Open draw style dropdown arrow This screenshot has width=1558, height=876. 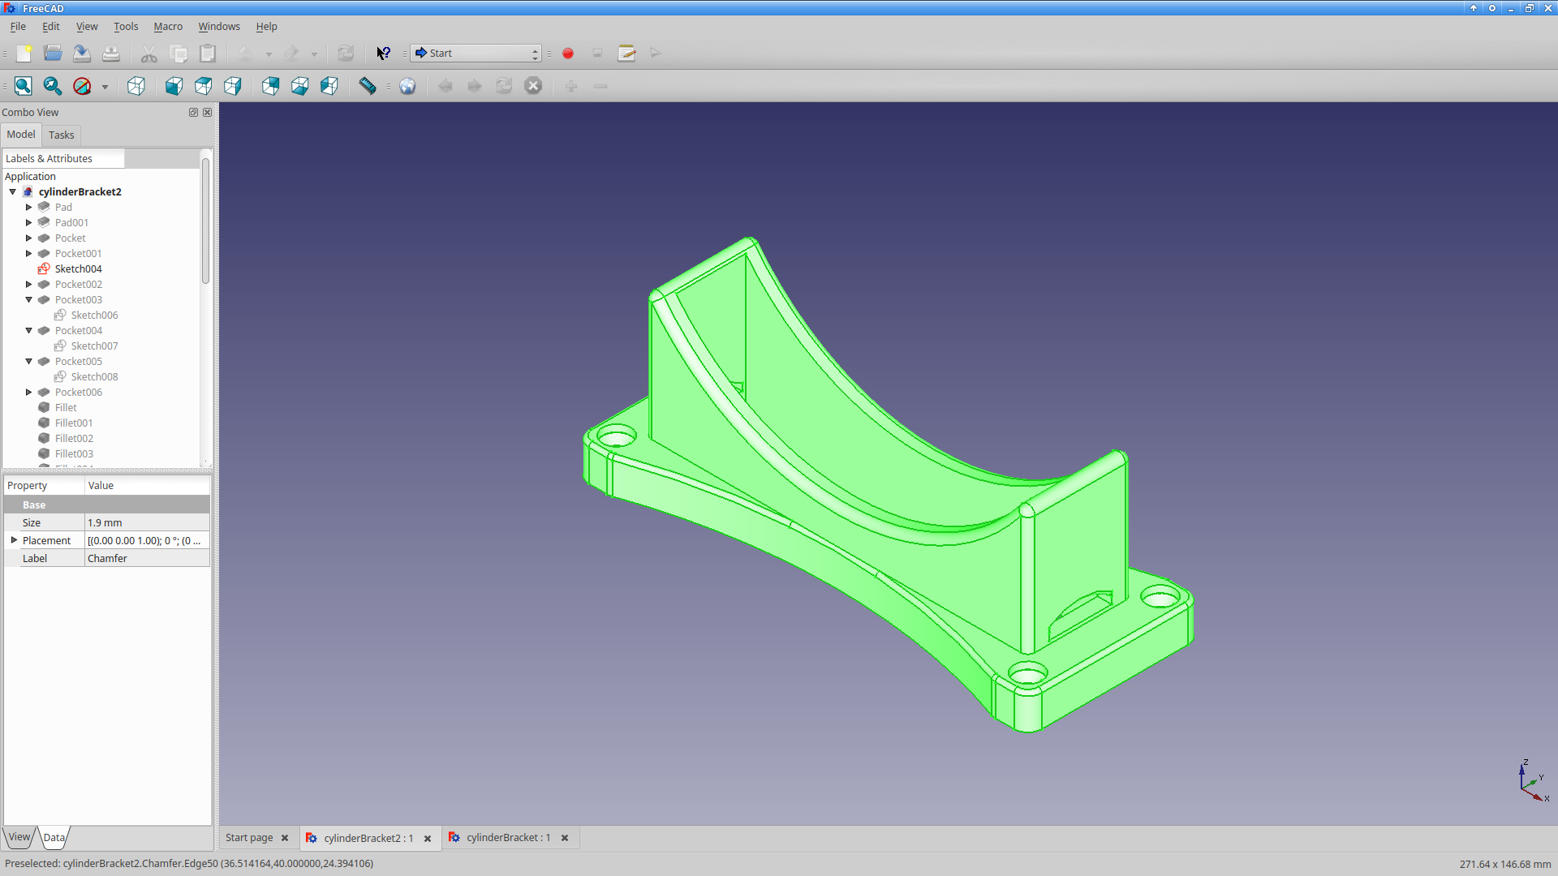click(x=105, y=87)
